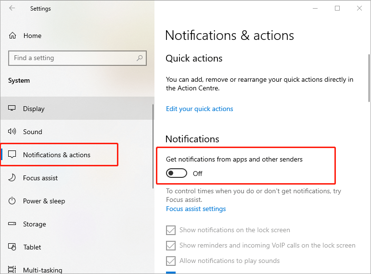Open the Notifications & actions section
Viewport: 371px width, 274px height.
(x=56, y=155)
